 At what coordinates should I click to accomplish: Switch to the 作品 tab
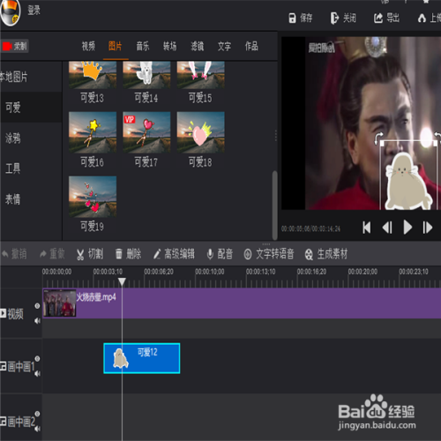coord(251,46)
